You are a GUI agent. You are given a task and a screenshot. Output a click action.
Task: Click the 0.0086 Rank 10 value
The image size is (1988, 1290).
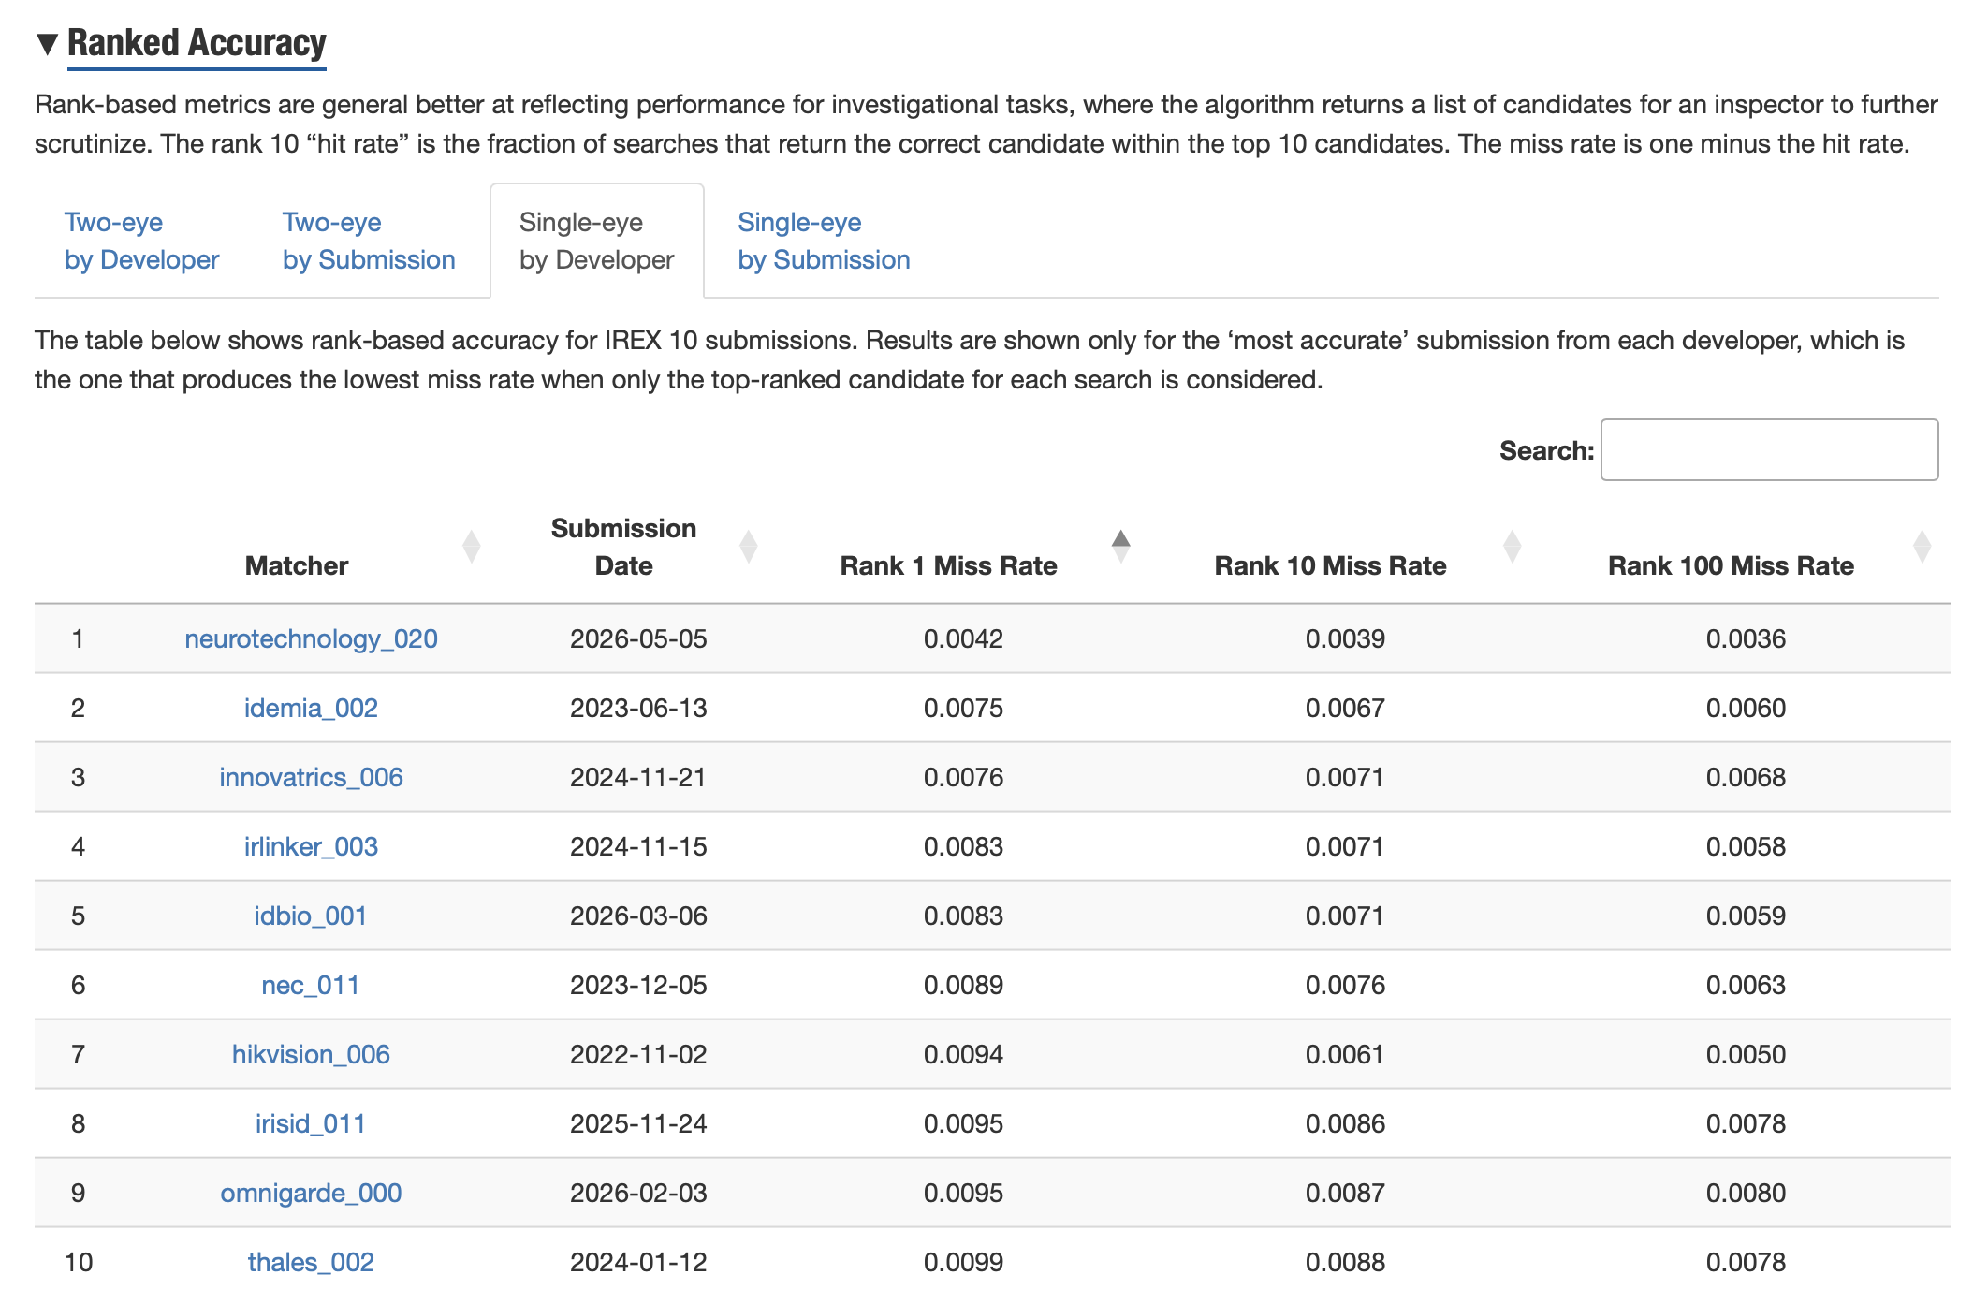tap(1345, 1123)
